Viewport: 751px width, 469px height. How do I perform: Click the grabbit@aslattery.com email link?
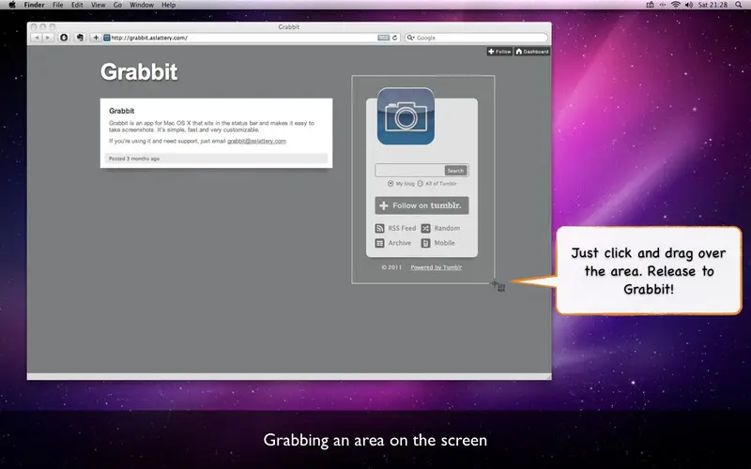tap(256, 141)
